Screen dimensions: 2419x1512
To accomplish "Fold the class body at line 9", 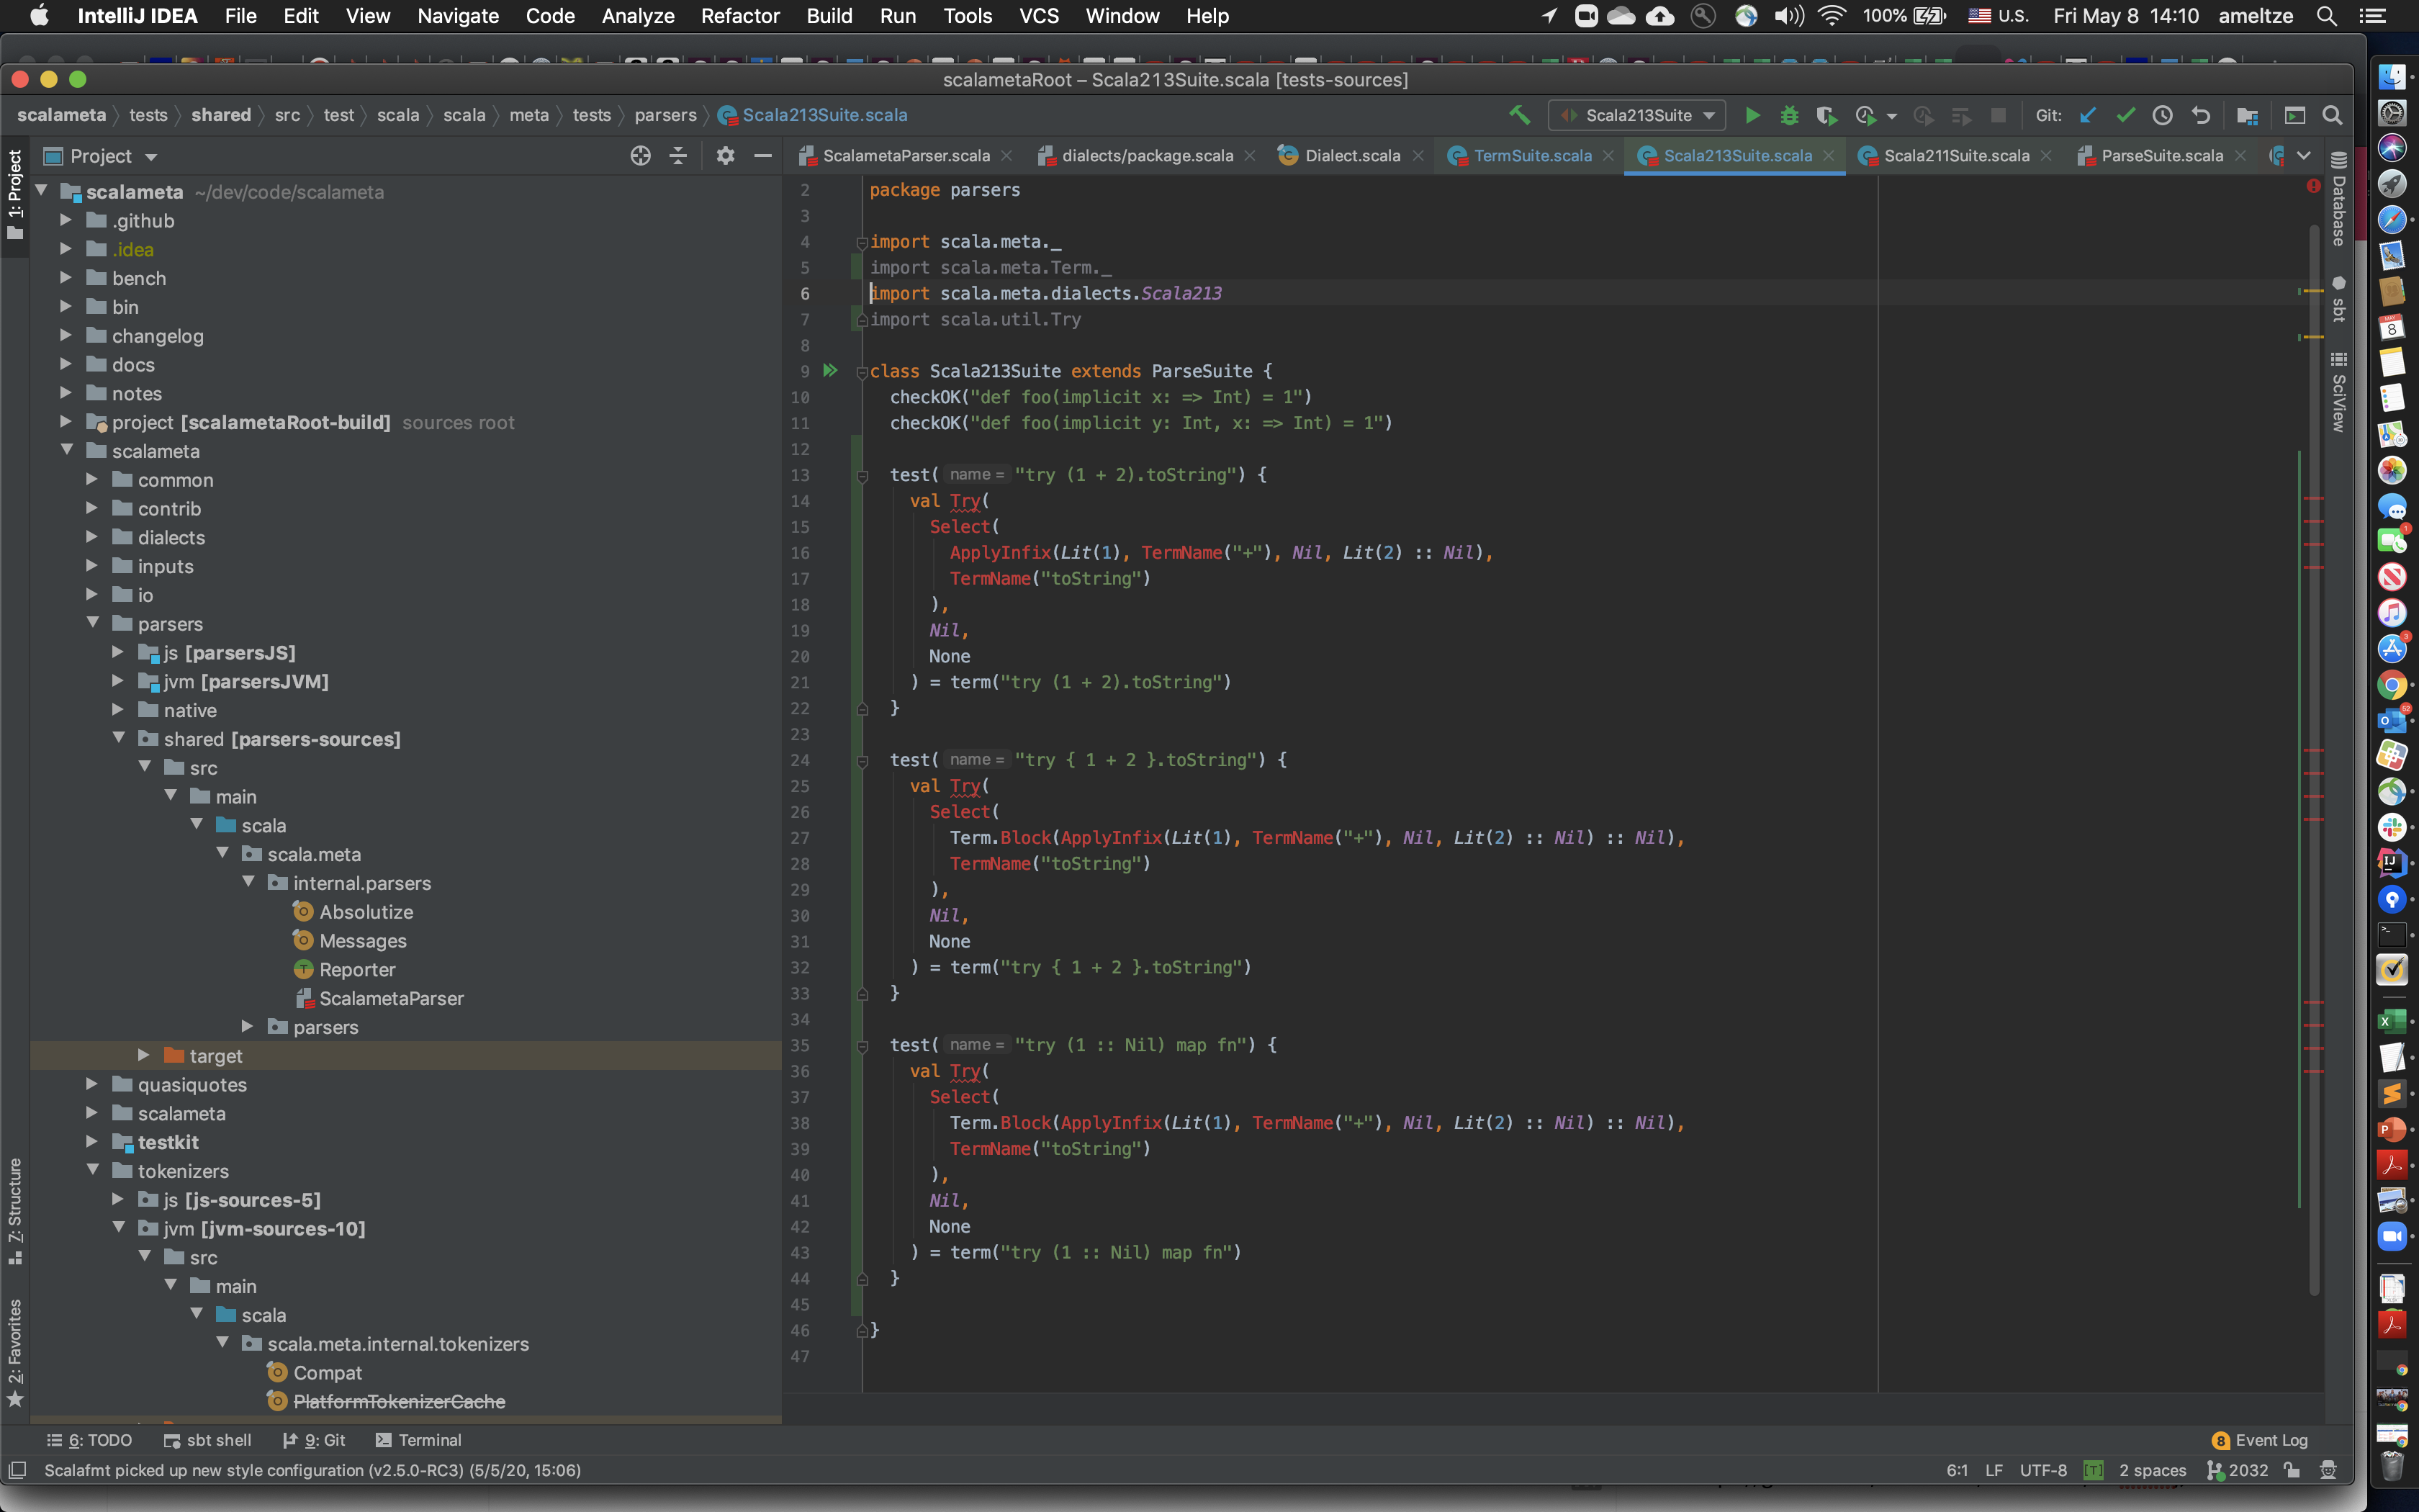I will click(x=862, y=372).
